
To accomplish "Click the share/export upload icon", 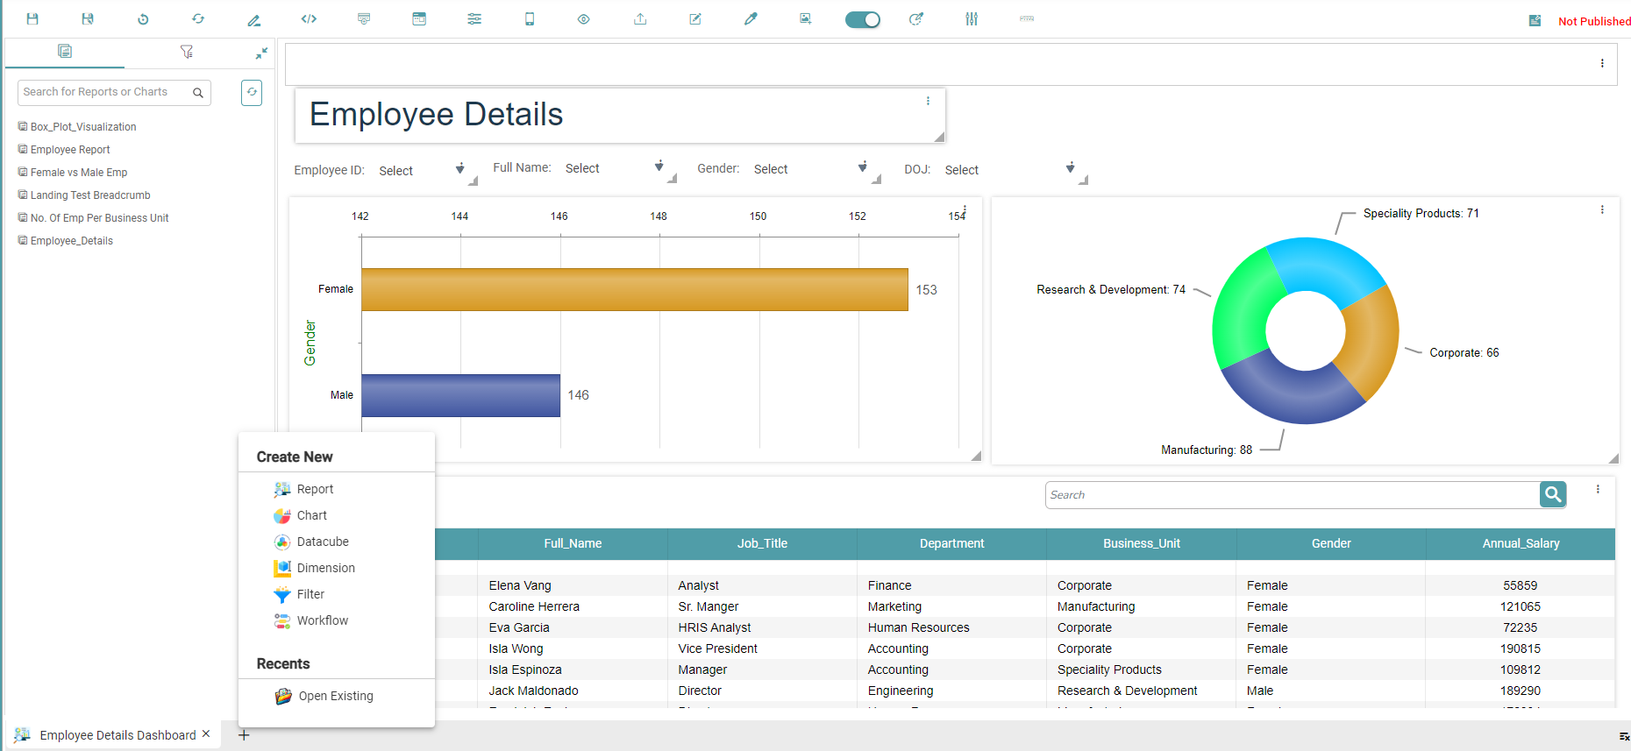I will point(640,19).
